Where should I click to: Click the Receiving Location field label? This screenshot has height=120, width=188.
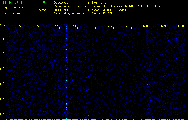pyautogui.click(x=70, y=6)
